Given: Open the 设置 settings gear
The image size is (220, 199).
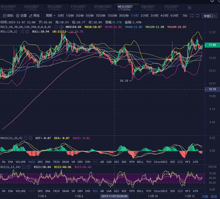Looking at the screenshot, I should pyautogui.click(x=21, y=16).
